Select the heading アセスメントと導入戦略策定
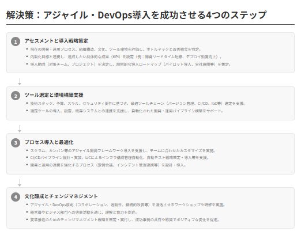Screen dimensions: 301x235 click(57, 41)
